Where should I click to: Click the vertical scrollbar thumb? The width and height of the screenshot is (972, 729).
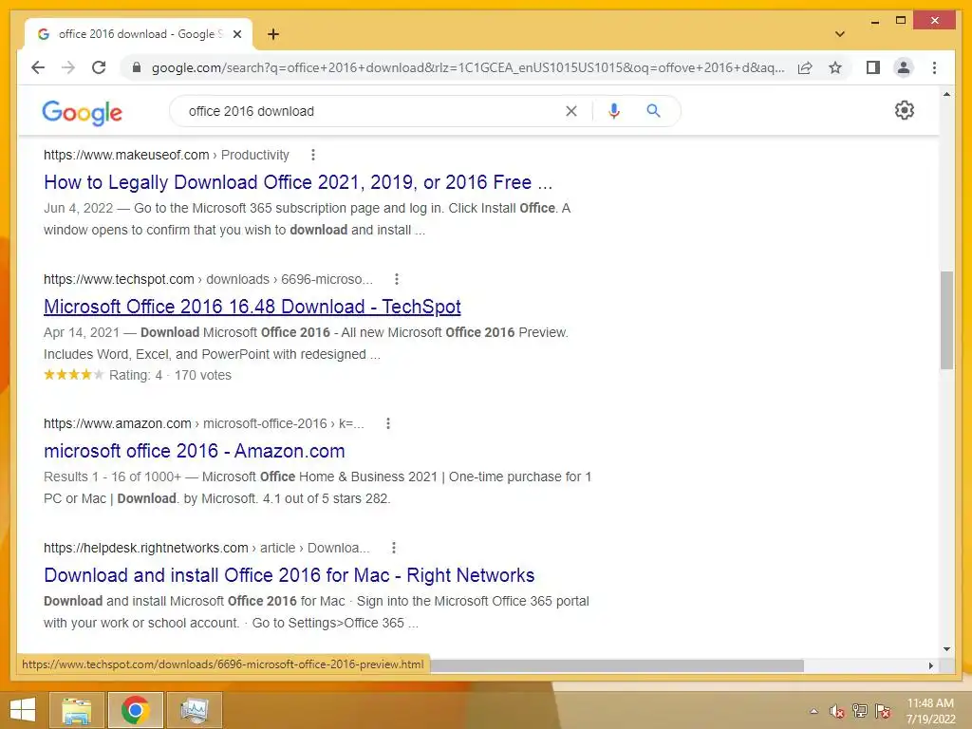coord(946,320)
